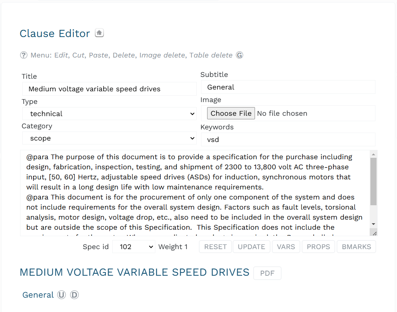Select the Edit menu option

pyautogui.click(x=61, y=55)
